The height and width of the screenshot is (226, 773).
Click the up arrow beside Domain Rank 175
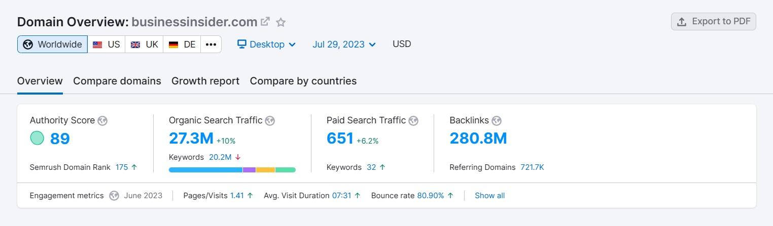pos(134,167)
